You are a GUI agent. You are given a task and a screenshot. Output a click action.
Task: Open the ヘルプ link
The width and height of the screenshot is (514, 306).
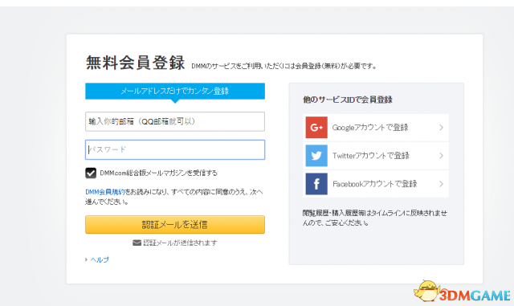pos(100,259)
